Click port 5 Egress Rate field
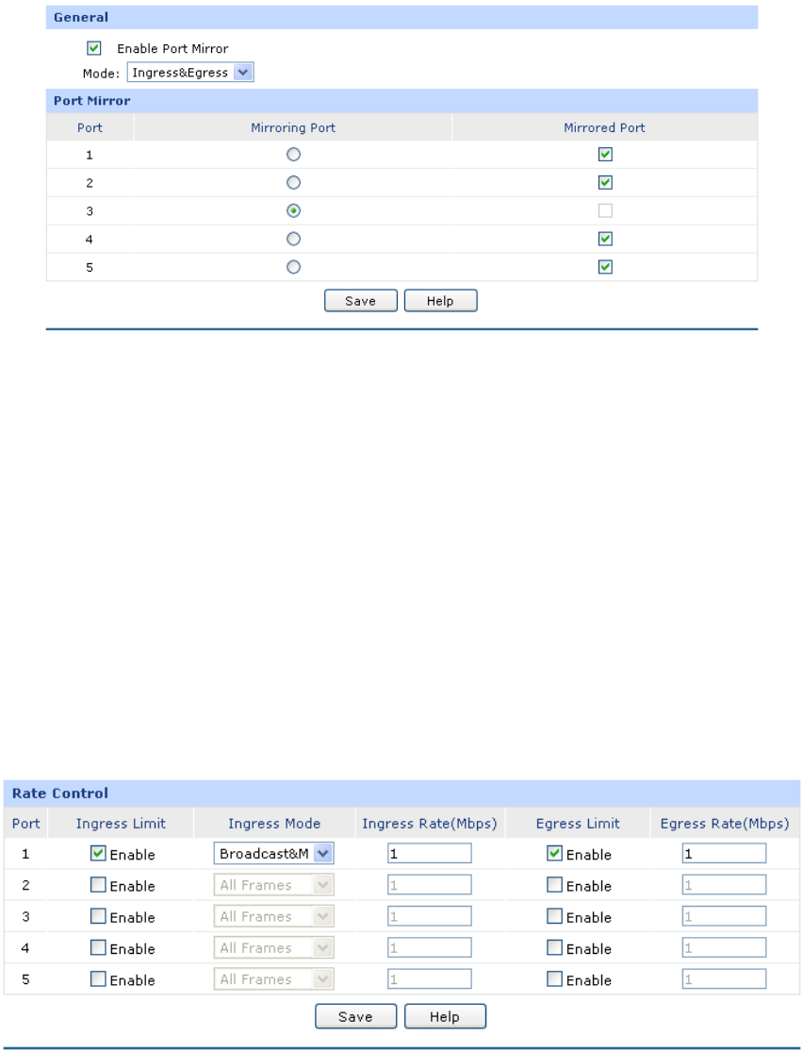The height and width of the screenshot is (1052, 803). click(x=725, y=978)
